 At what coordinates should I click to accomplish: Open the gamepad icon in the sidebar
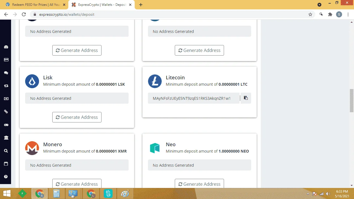click(x=6, y=125)
